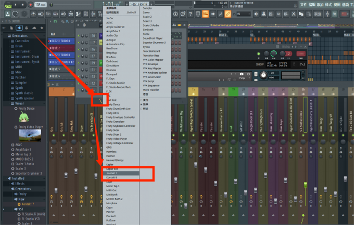Select Kontakt 7 under New in browser

point(28,204)
